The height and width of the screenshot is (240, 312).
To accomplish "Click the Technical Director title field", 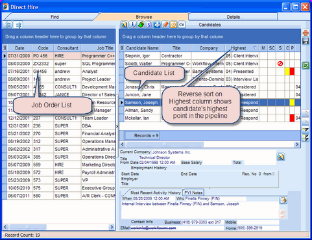I will (207, 157).
